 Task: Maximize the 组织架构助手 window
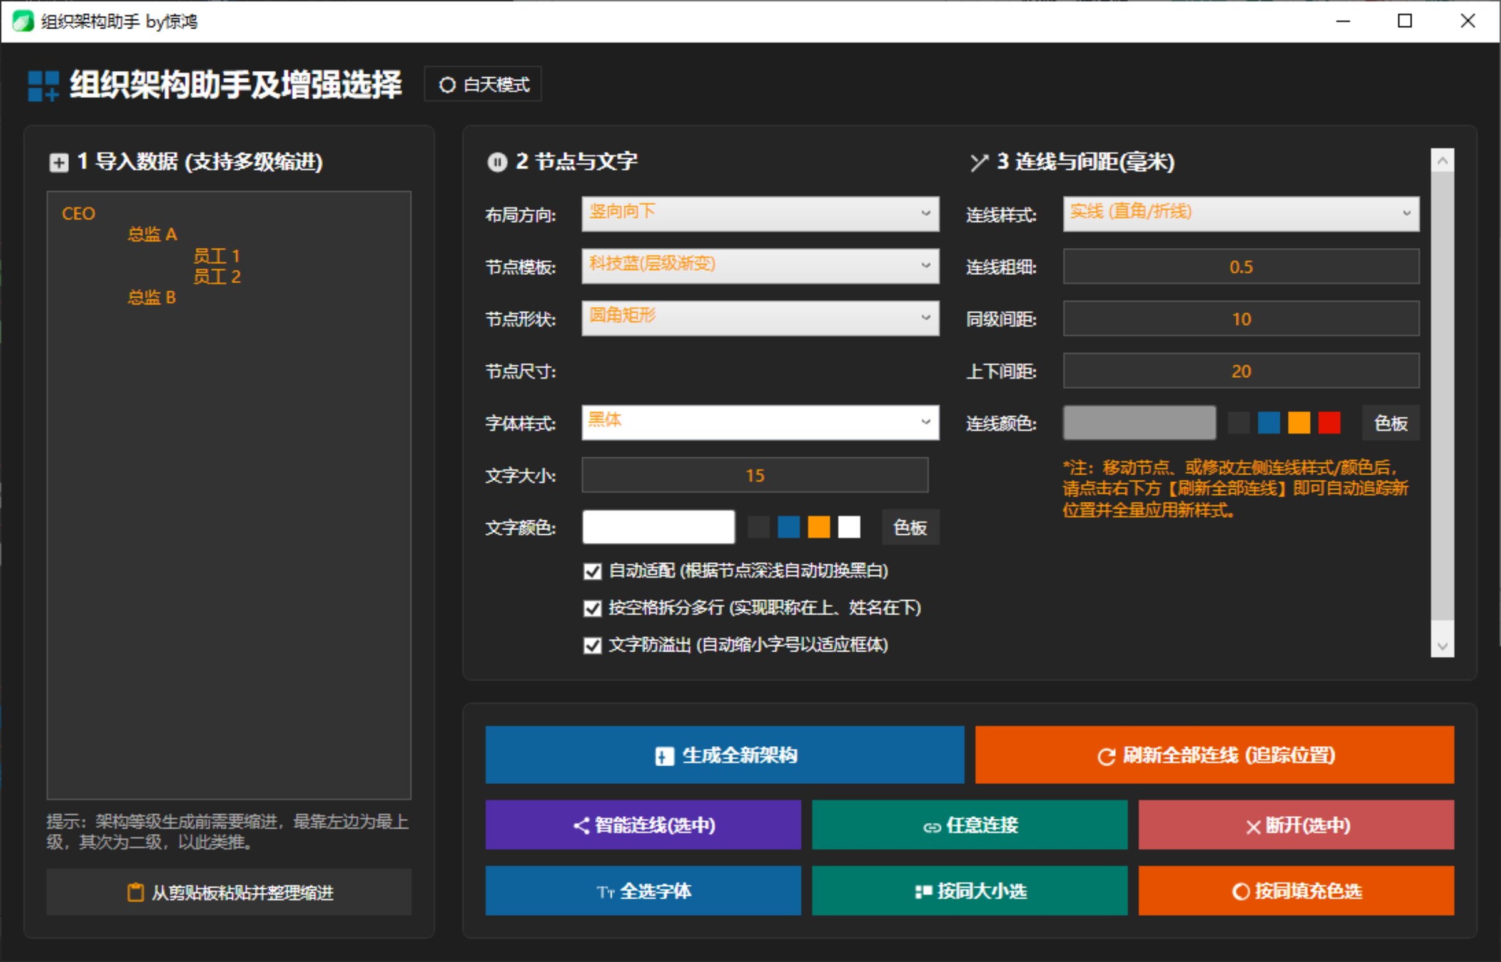tap(1405, 21)
